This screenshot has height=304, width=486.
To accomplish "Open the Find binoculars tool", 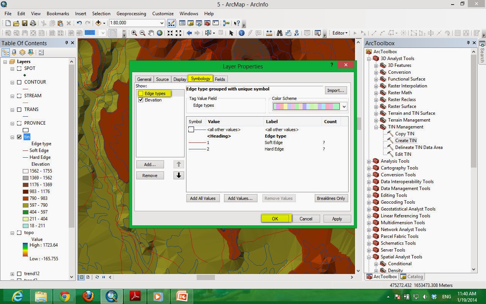I will (x=280, y=33).
